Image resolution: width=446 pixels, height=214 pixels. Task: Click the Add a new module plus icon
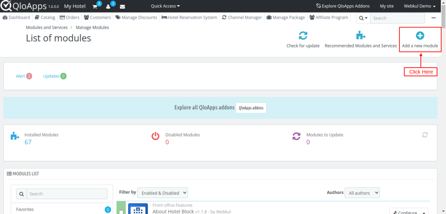coord(420,36)
